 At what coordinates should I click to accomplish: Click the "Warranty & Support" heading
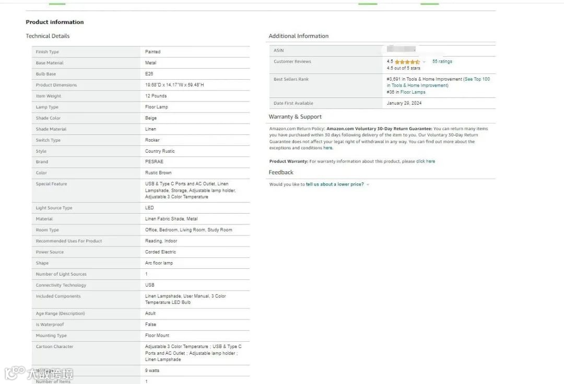pos(295,117)
